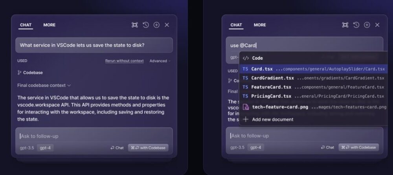Select tech-feature-card.png image suggestion
The image size is (393, 175).
313,107
